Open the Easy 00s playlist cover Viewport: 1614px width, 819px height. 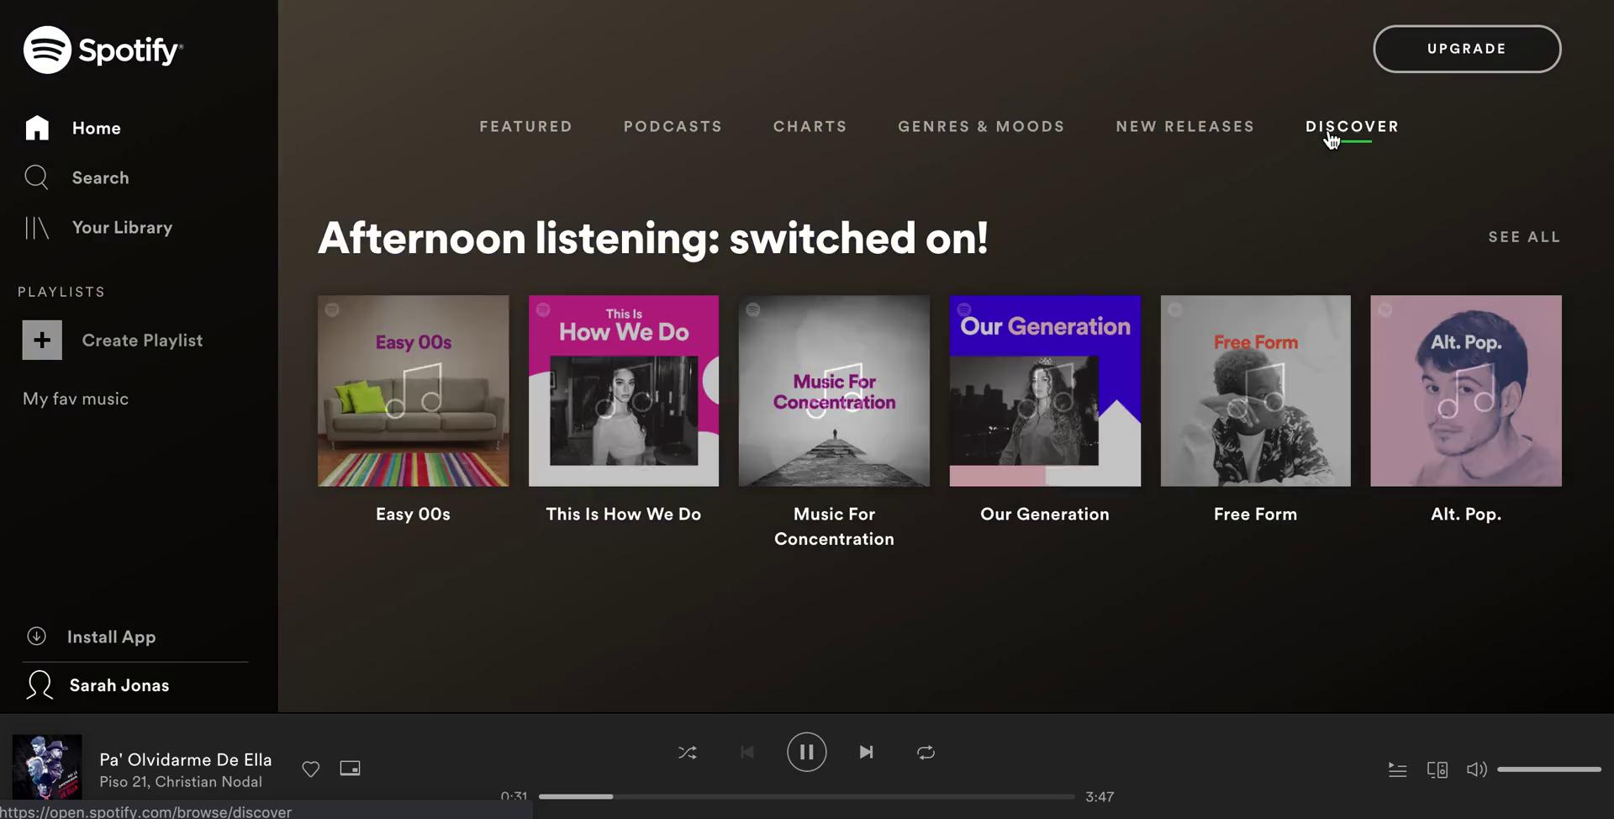pyautogui.click(x=413, y=390)
